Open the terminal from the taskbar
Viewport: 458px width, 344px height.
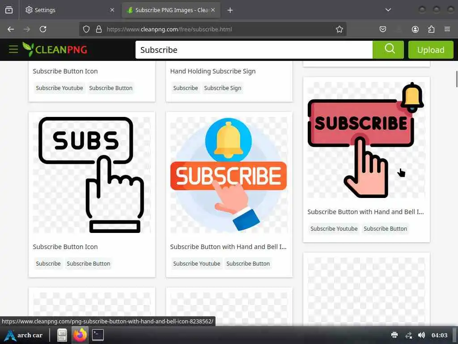coord(98,335)
